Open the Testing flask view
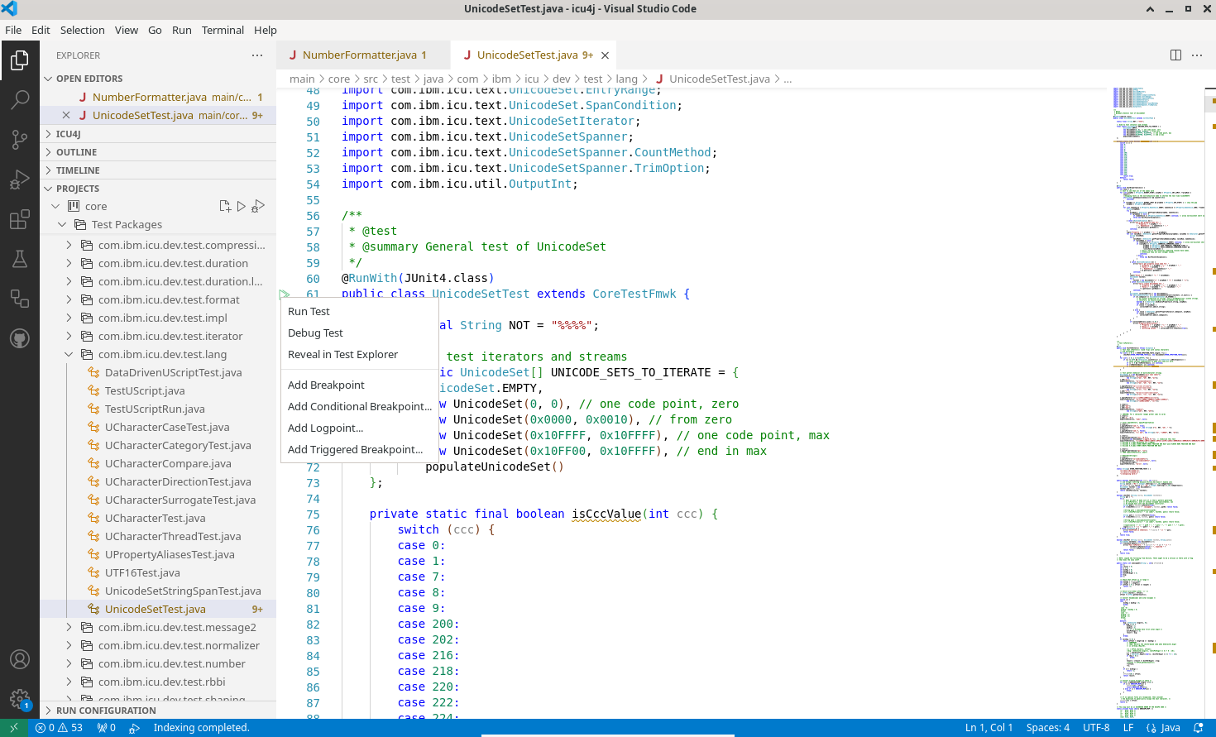Screen dimensions: 1216x737 click(20, 259)
